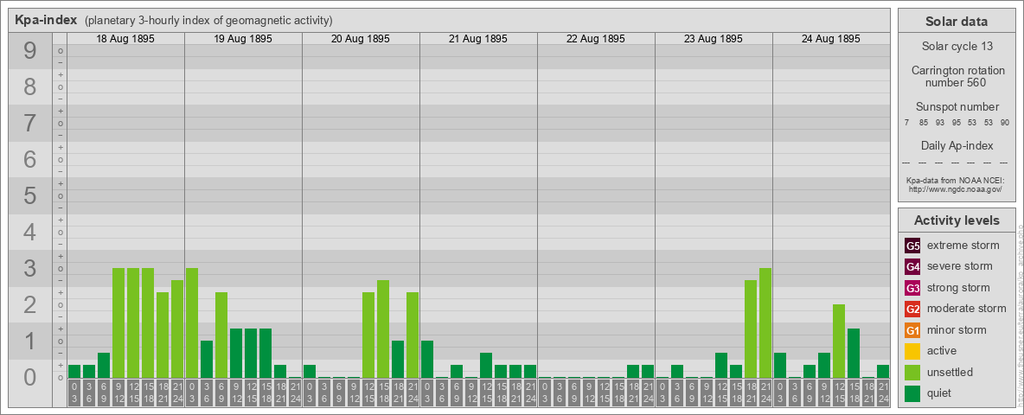Click the 'extreme storm' legend label
The height and width of the screenshot is (415, 1024).
tap(963, 246)
